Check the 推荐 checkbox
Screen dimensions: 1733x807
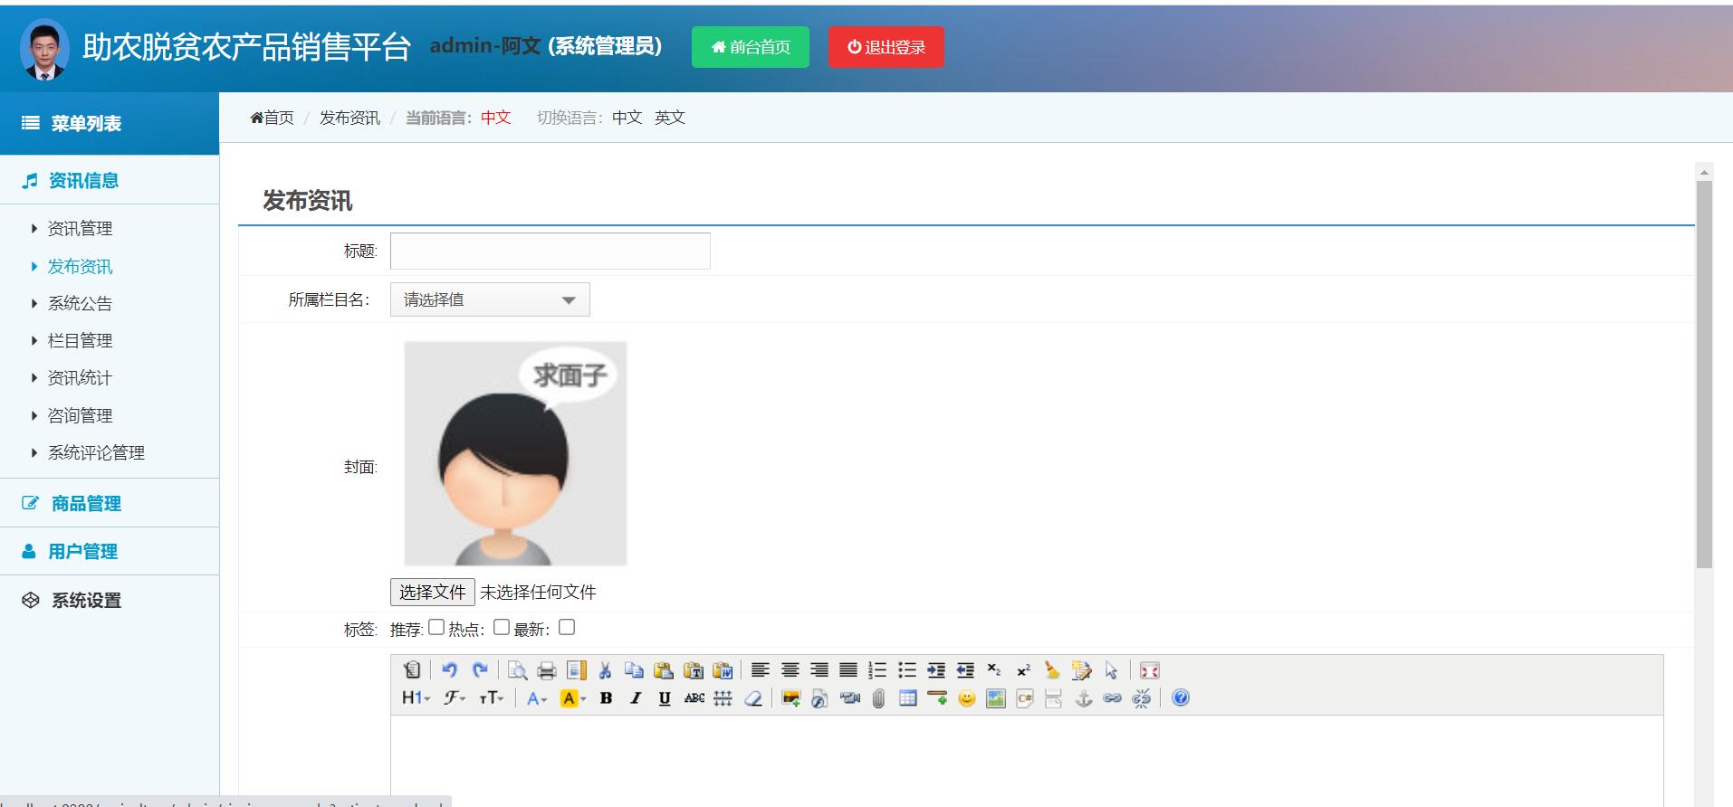coord(436,627)
